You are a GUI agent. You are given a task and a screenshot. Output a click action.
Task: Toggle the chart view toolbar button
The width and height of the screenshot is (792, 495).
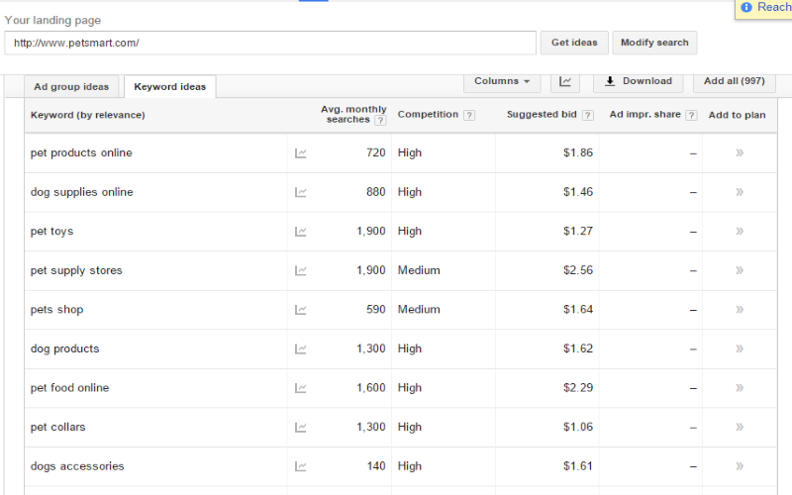coord(565,82)
